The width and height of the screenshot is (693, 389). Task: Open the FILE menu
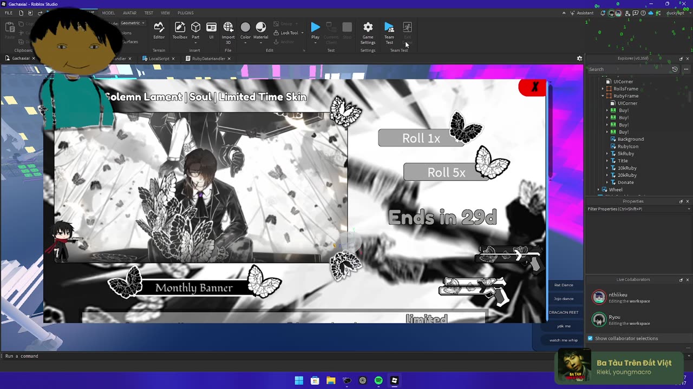(x=9, y=13)
